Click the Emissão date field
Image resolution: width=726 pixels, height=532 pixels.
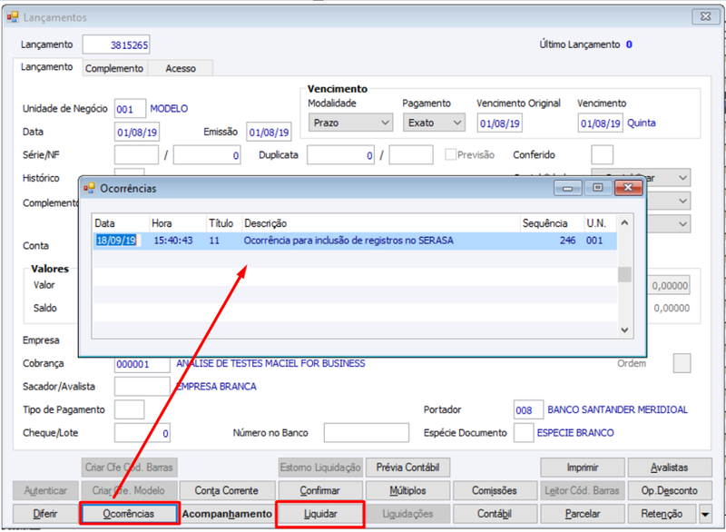269,133
